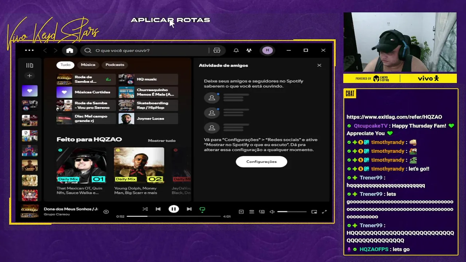Adjust the volume slider
Viewport: 466px width, 262px height.
coord(292,212)
